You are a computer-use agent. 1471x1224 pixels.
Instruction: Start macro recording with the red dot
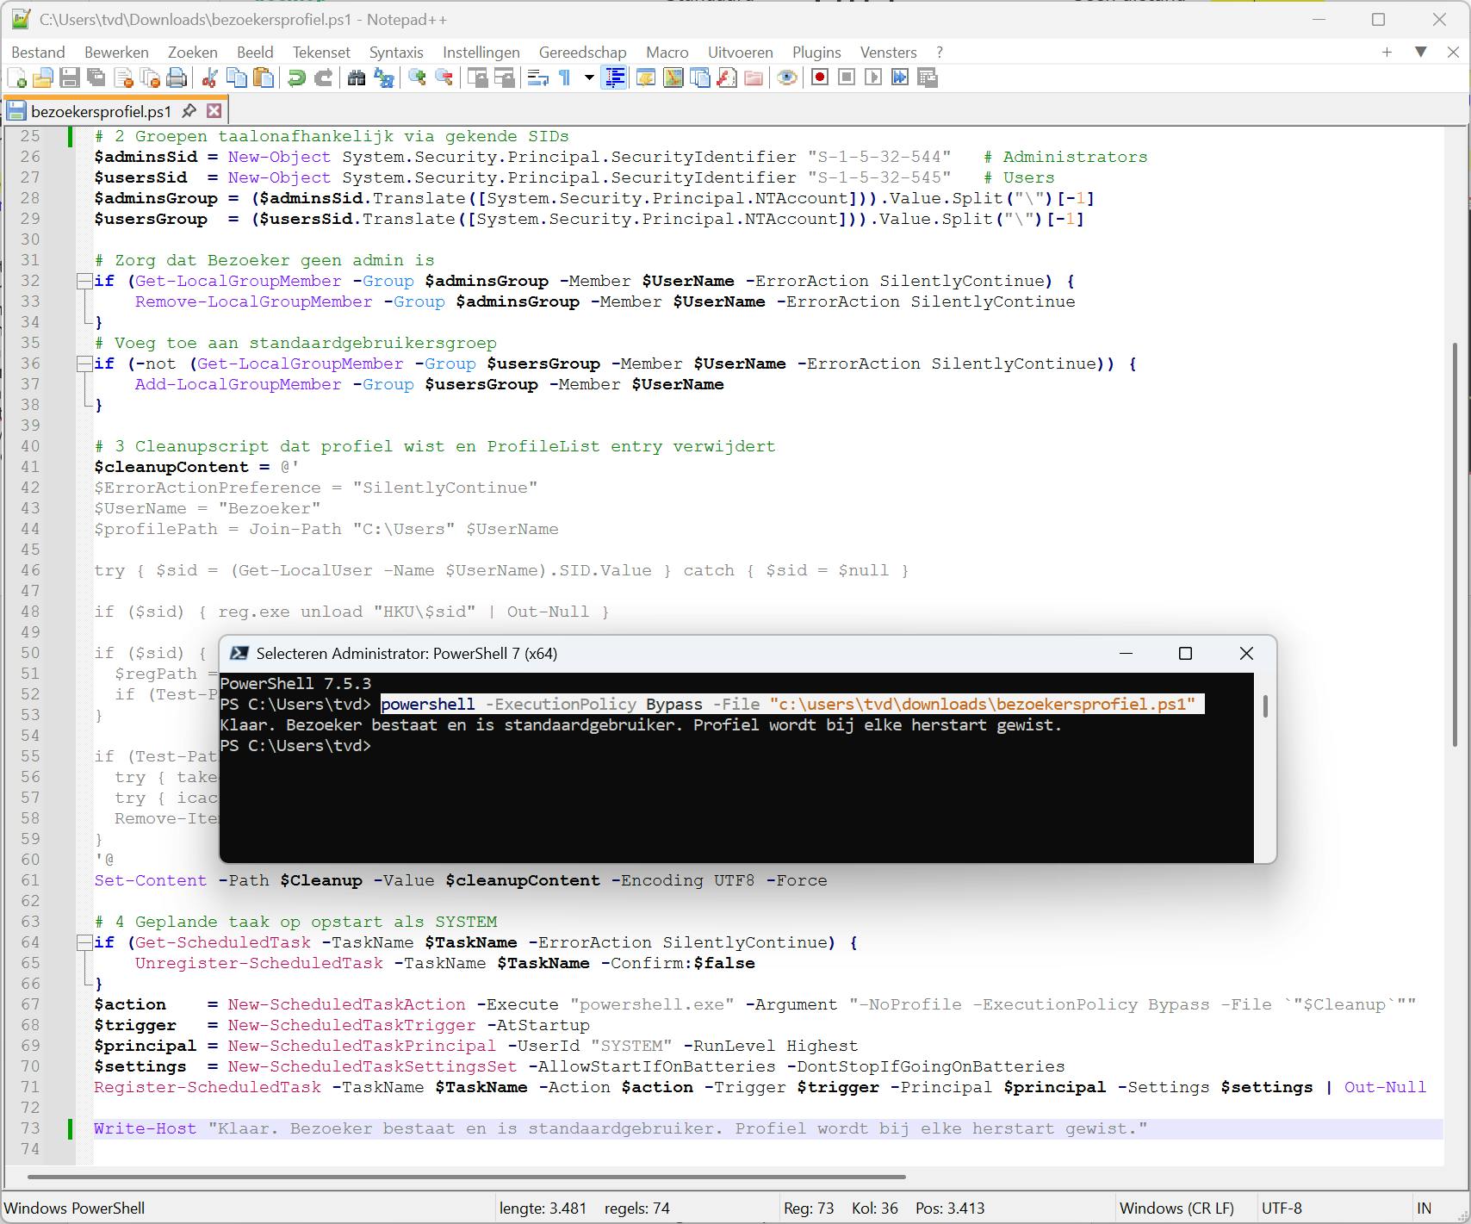click(820, 78)
